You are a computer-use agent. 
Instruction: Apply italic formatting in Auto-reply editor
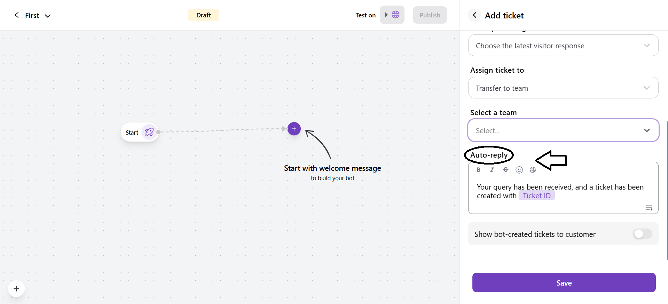(x=492, y=170)
